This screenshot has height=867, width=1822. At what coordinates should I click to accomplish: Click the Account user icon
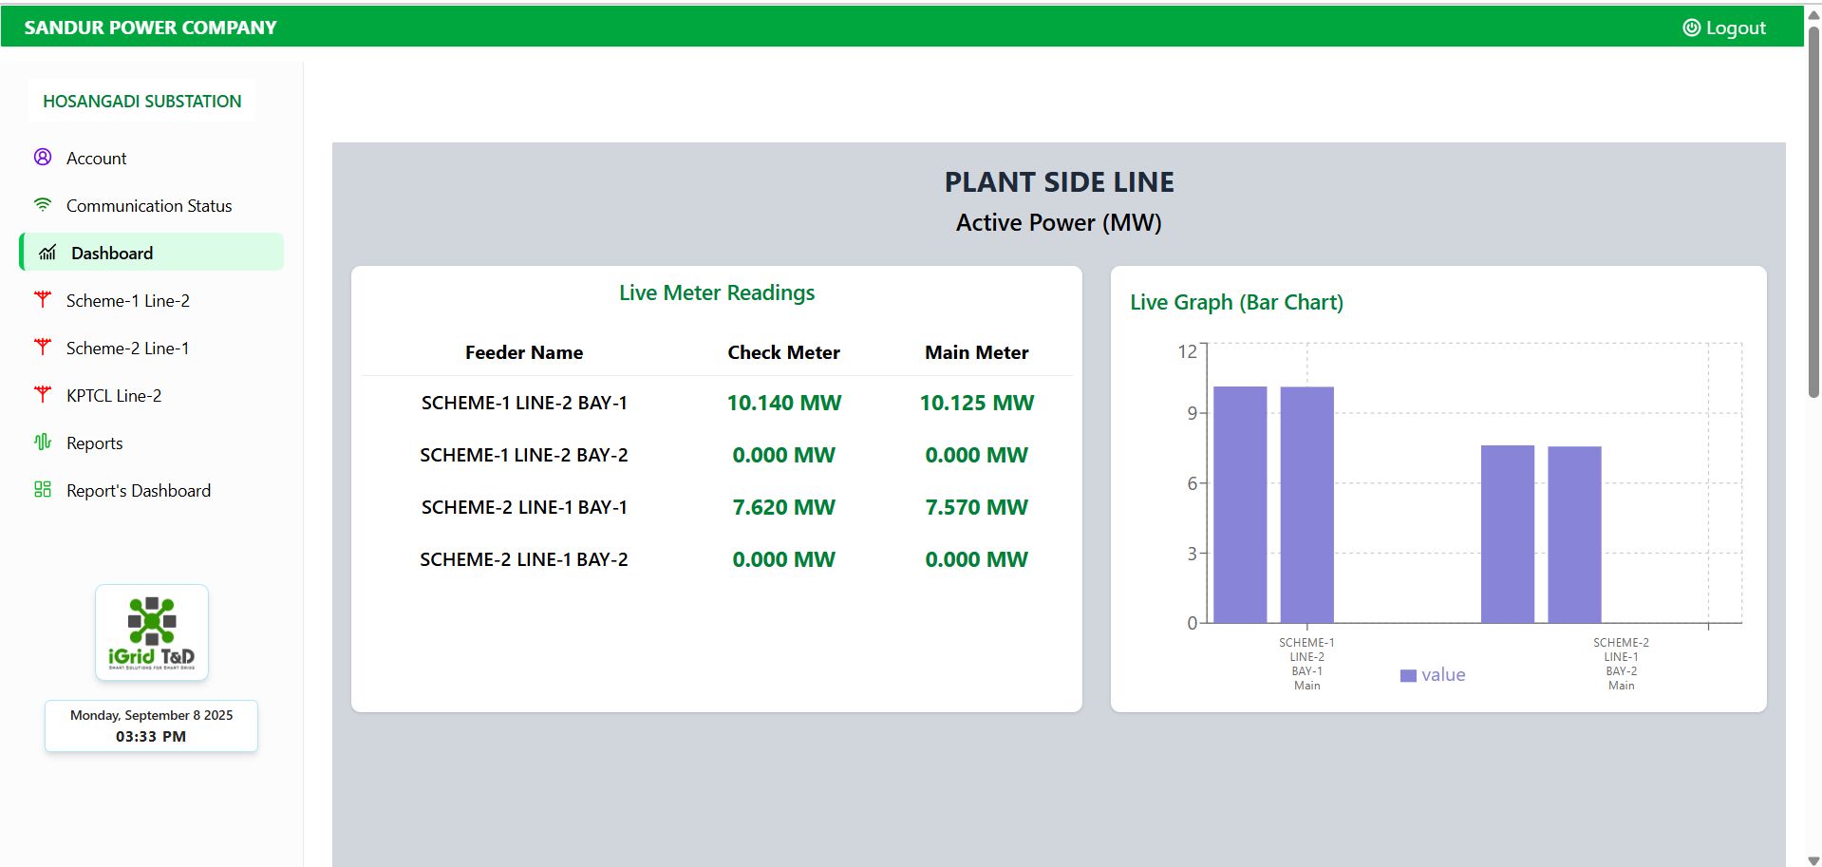[43, 158]
